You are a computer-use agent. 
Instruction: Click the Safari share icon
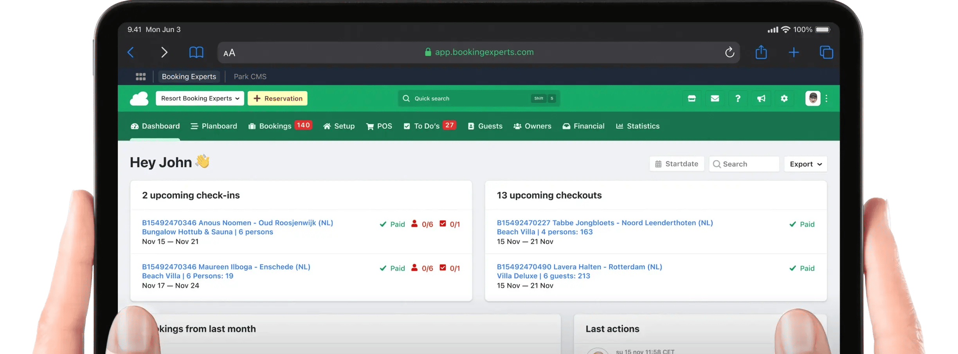(x=761, y=52)
